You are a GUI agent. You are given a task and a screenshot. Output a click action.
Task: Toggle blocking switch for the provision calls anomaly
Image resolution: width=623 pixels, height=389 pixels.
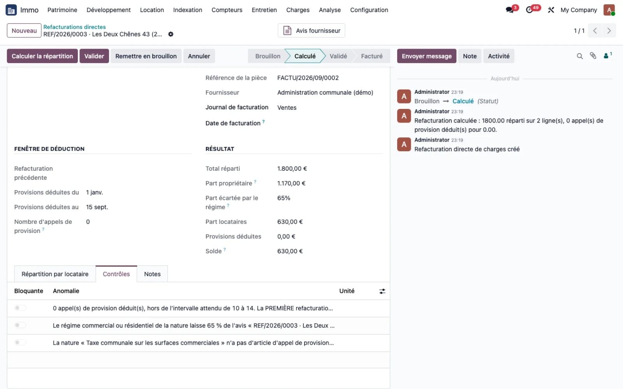[20, 308]
